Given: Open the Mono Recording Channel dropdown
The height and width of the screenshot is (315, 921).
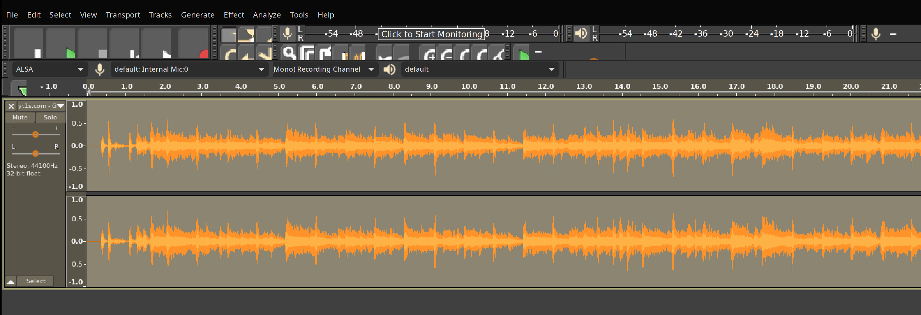Looking at the screenshot, I should (x=325, y=69).
